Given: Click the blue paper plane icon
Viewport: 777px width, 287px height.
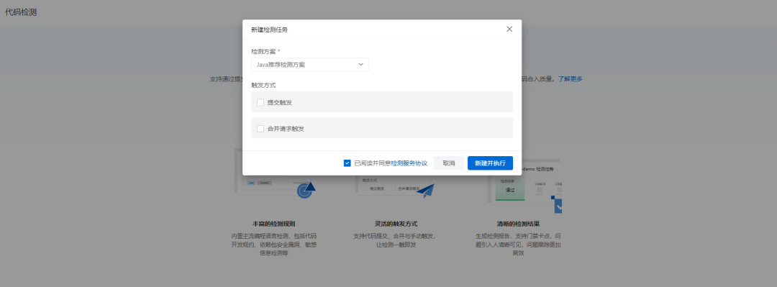Looking at the screenshot, I should coord(424,191).
